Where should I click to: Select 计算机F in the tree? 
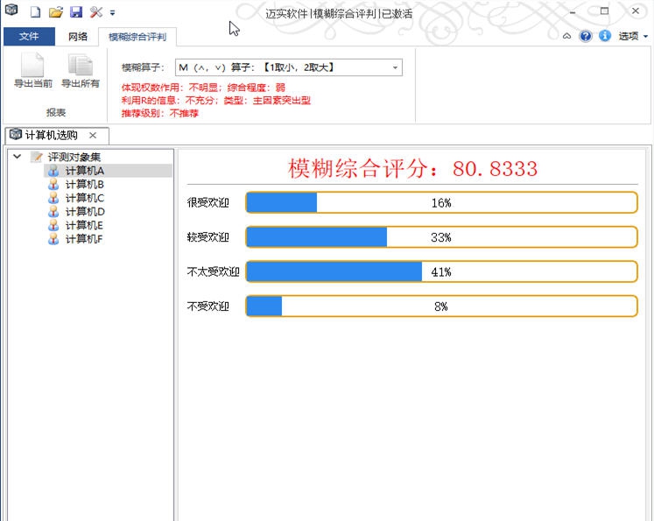(x=83, y=239)
